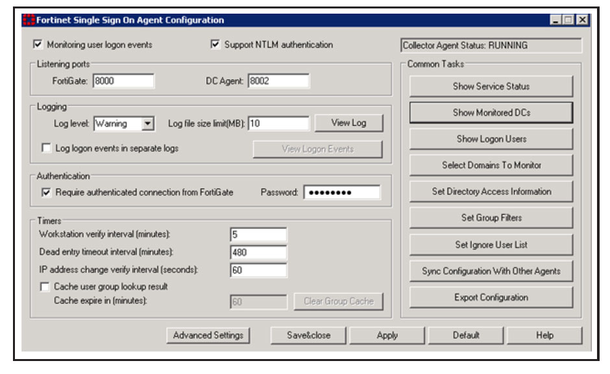Image resolution: width=610 pixels, height=374 pixels.
Task: Click Export Configuration button
Action: click(x=491, y=297)
